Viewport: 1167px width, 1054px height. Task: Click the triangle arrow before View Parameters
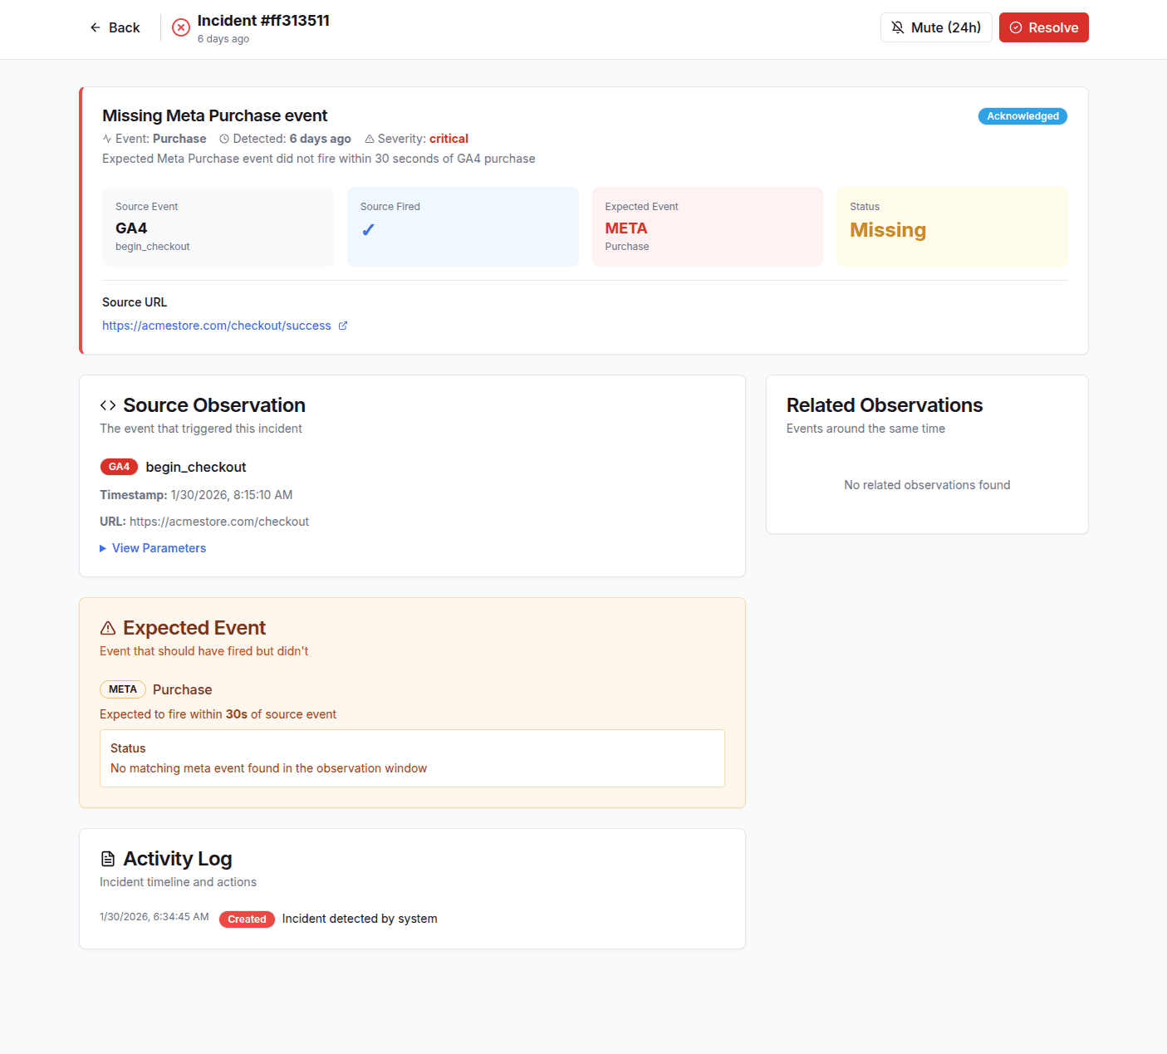[102, 548]
